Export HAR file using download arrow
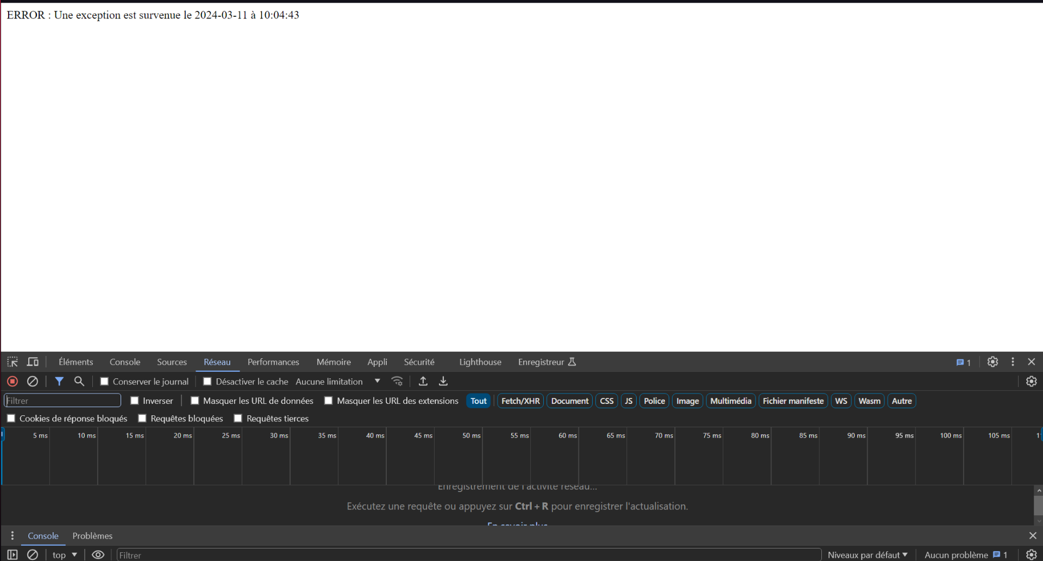Screen dimensions: 1043x561 (443, 382)
